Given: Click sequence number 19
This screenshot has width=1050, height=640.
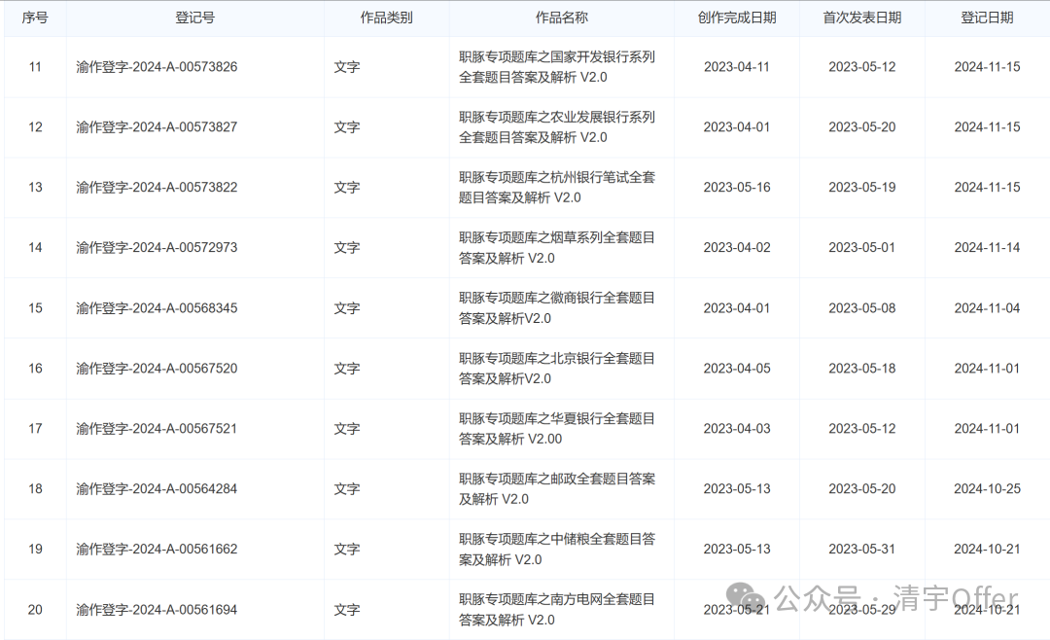Looking at the screenshot, I should (x=35, y=550).
